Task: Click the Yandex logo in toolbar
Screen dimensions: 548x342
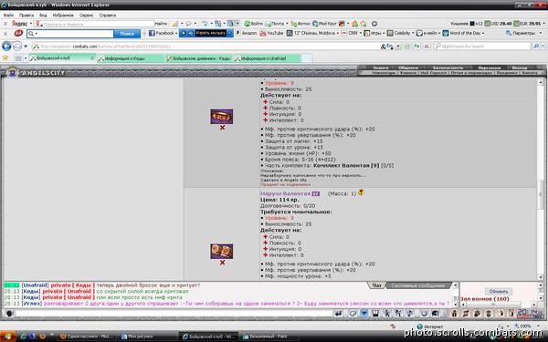Action: [x=19, y=24]
